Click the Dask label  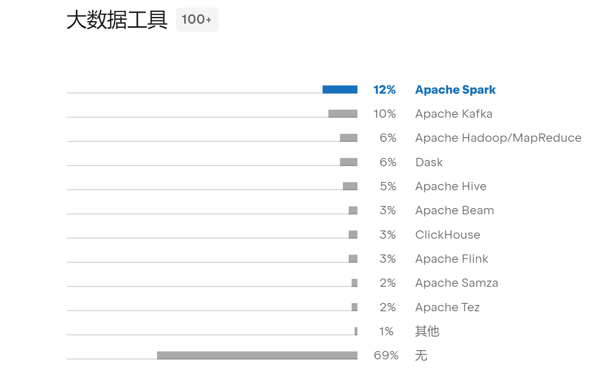[x=429, y=162]
